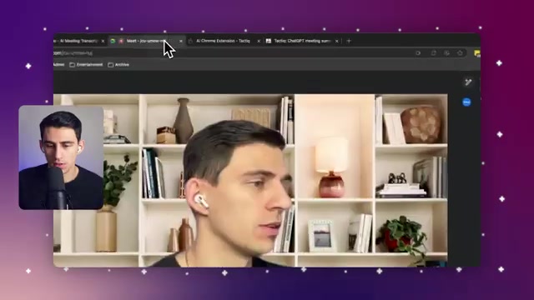Bookmark this page with the star icon
Image resolution: width=534 pixels, height=300 pixels.
pyautogui.click(x=460, y=53)
